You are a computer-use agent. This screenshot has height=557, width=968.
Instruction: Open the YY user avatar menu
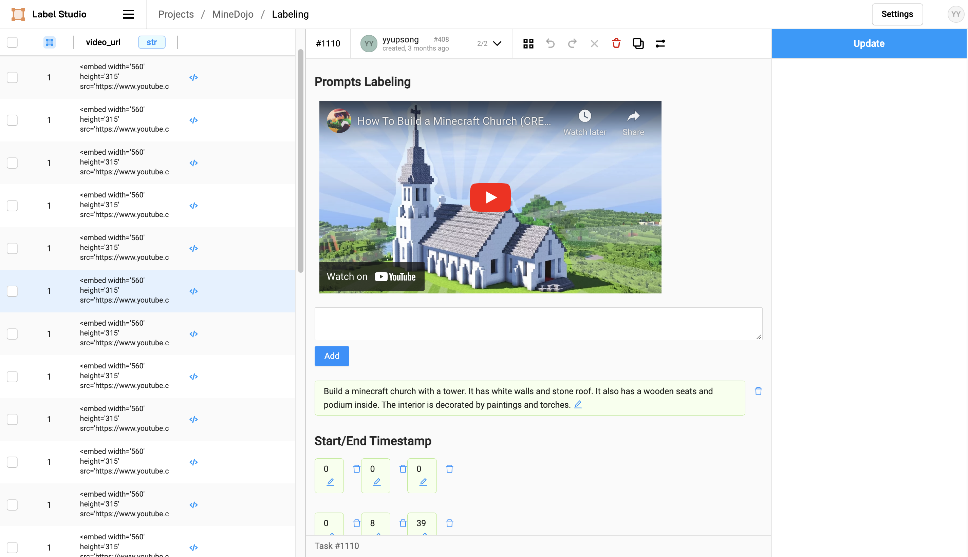(955, 14)
